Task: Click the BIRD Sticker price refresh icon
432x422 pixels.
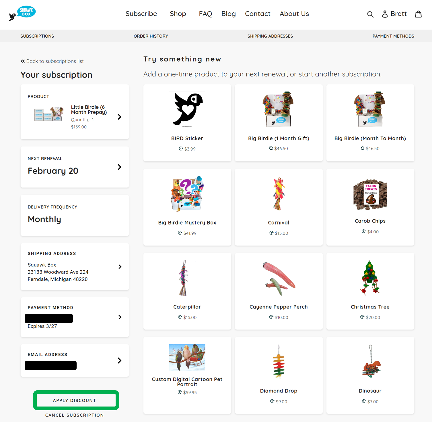Action: 181,149
